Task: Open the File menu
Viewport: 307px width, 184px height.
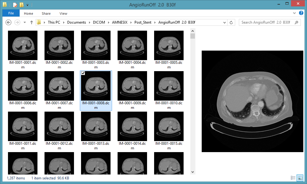Action: pos(11,13)
